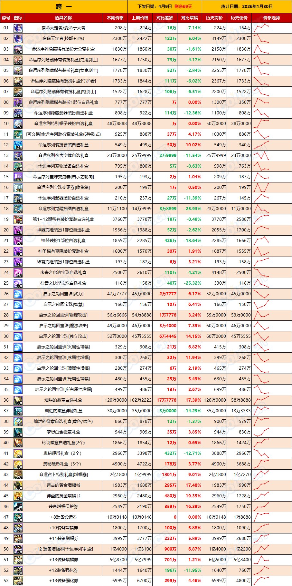Click the price trend sparkline for row 36
This screenshot has height=586, width=292.
pyautogui.click(x=261, y=400)
